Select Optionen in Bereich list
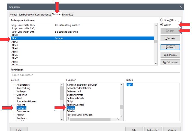The width and height of the screenshot is (193, 131). (x=22, y=95)
